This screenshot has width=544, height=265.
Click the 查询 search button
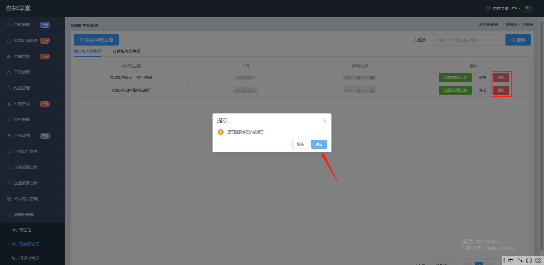[518, 40]
